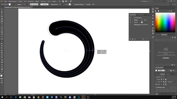Screen dimensions: 177x99
Task: Select the Free Transform tool
Action: tap(2, 43)
